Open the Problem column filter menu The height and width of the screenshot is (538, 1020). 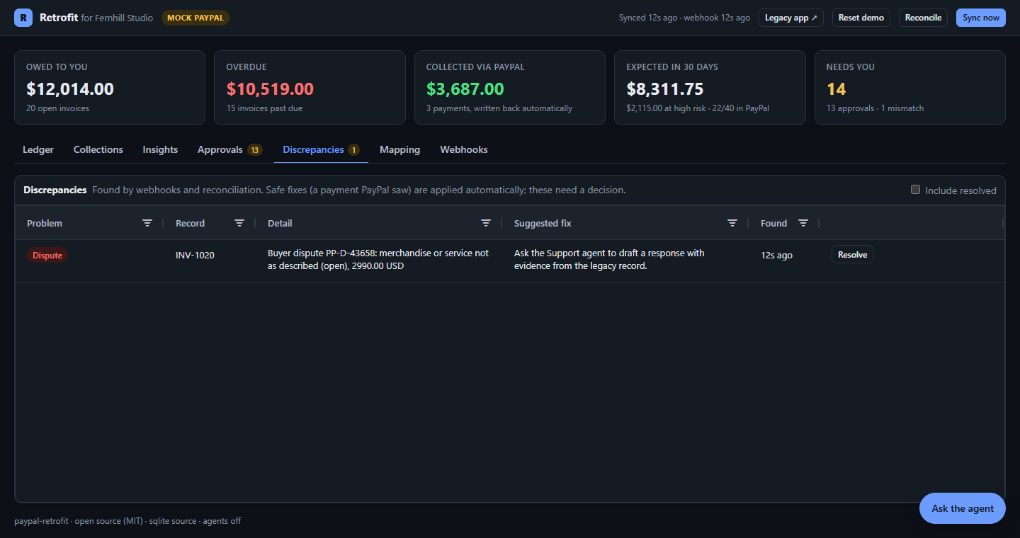147,223
